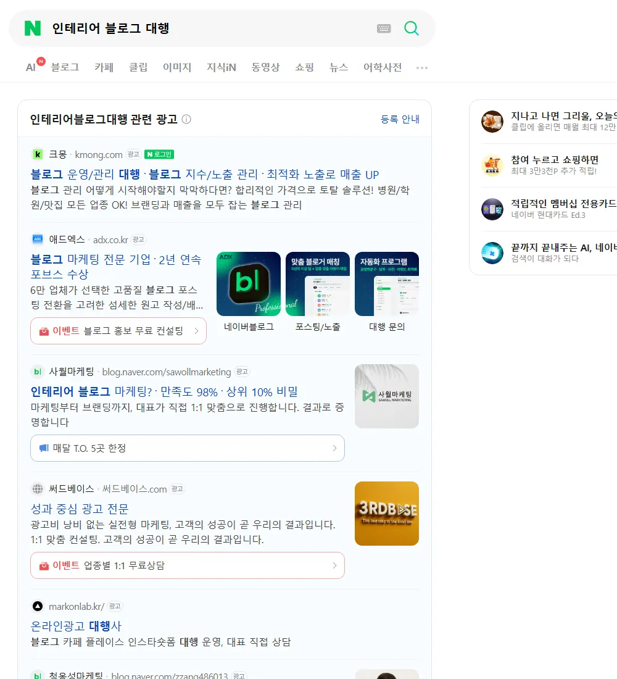The width and height of the screenshot is (617, 679).
Task: Switch to the 뉴스 tab
Action: 339,67
